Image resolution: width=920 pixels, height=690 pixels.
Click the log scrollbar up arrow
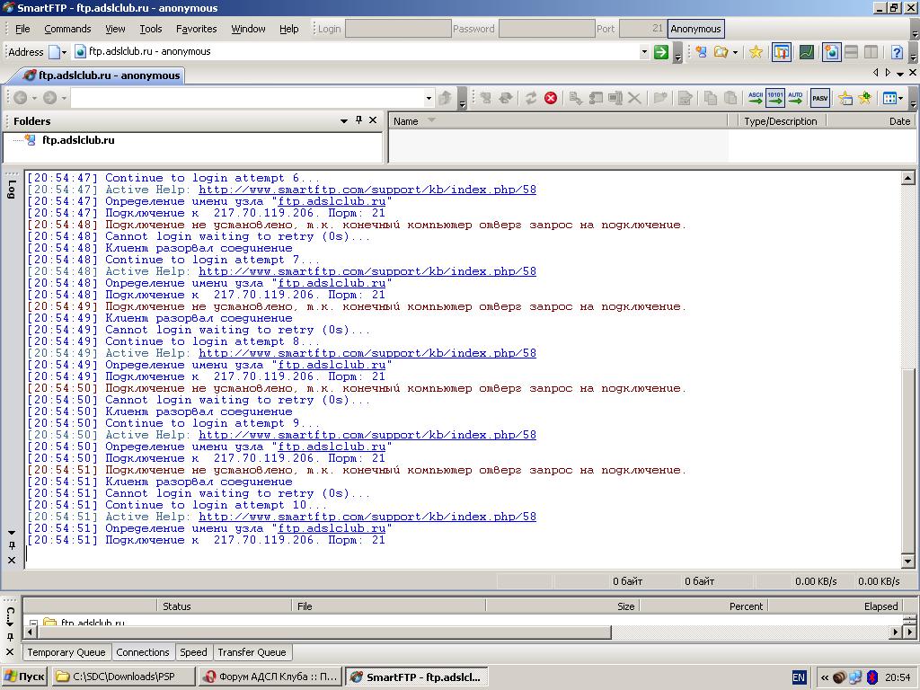point(907,178)
